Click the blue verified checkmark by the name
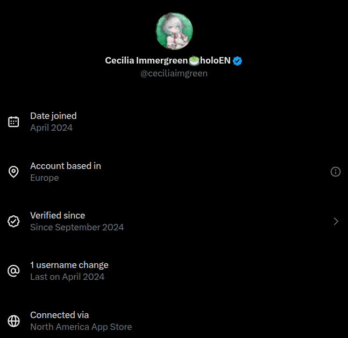Screen dimensions: 348x338 tap(238, 61)
